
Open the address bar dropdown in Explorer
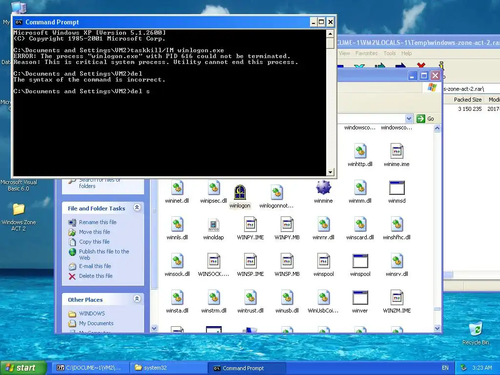pyautogui.click(x=409, y=119)
